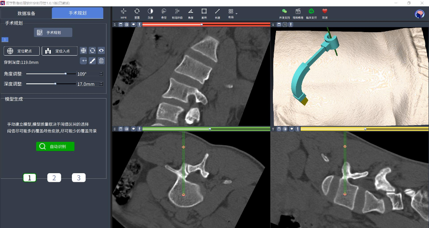This screenshot has width=429, height=228.
Task: Increase the 角度调整 angle spinner value
Action: 101,73
